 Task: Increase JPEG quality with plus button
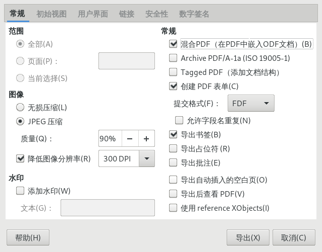[146, 138]
